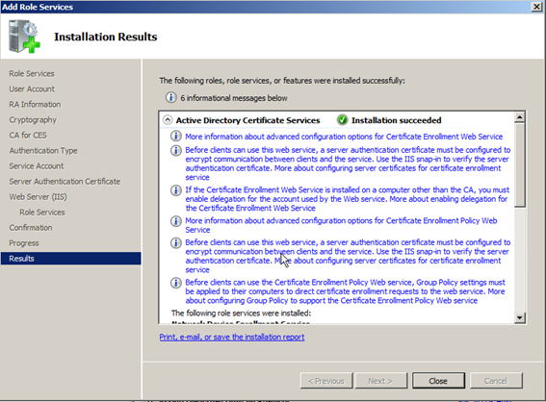Select indented Role Services step under Web Server (IIS)
Screen dimensions: 546x402
(42, 213)
